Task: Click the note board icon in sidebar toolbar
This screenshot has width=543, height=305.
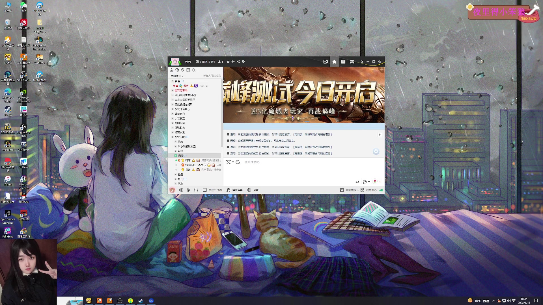Action: [188, 70]
